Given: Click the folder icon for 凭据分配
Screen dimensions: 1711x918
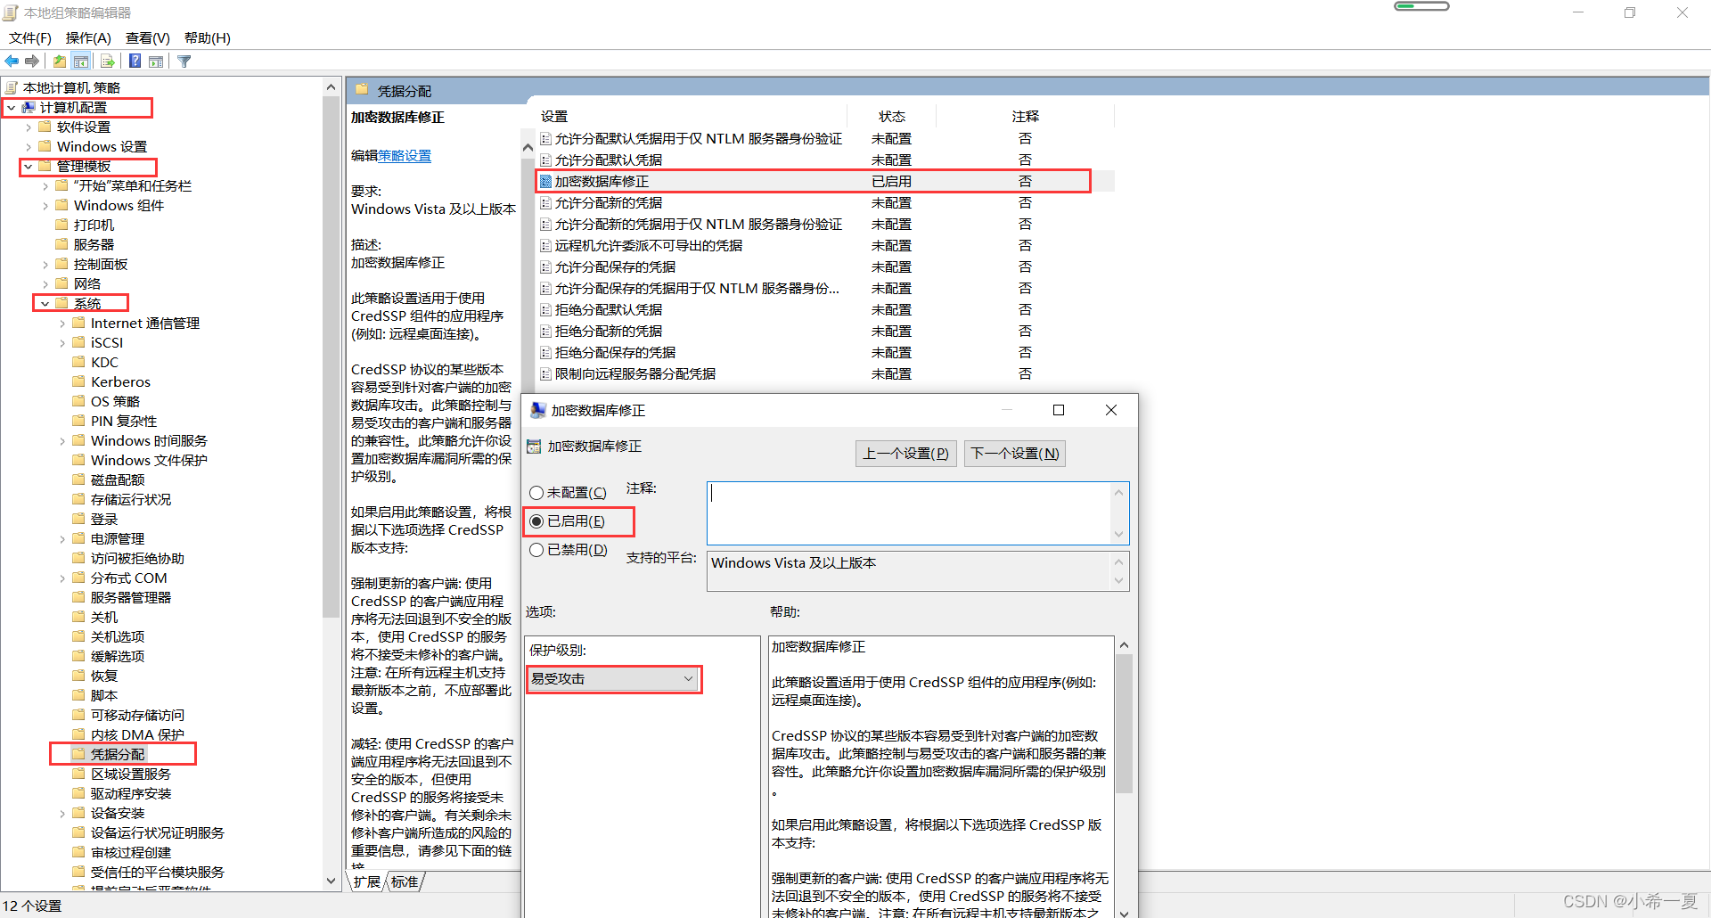Looking at the screenshot, I should (78, 754).
